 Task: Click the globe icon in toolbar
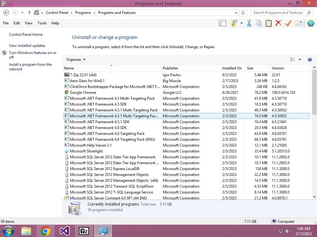[x=310, y=23]
